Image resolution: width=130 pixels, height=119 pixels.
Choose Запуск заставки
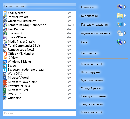(x=92, y=104)
